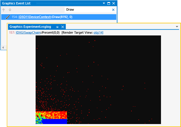
Task: Open the document tabs overflow dropdown
Action: [177, 27]
